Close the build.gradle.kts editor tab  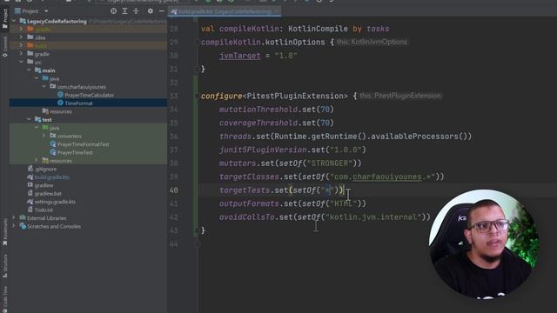pyautogui.click(x=277, y=11)
